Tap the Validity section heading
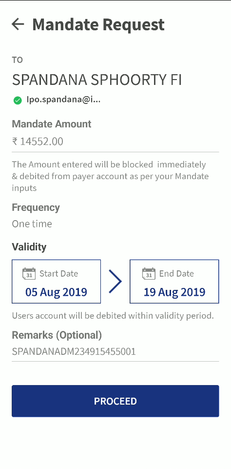Image resolution: width=231 pixels, height=469 pixels. tap(29, 247)
